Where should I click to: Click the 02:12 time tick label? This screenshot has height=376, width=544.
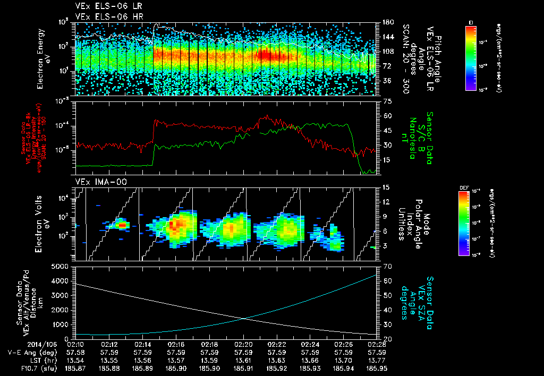coord(108,345)
